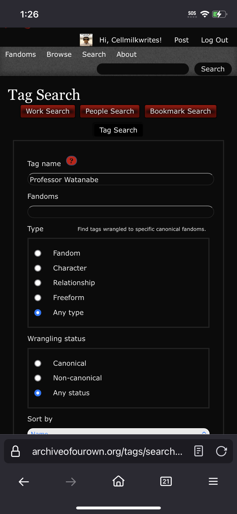
Task: Choose the Non-canonical wrangling status
Action: coord(38,378)
